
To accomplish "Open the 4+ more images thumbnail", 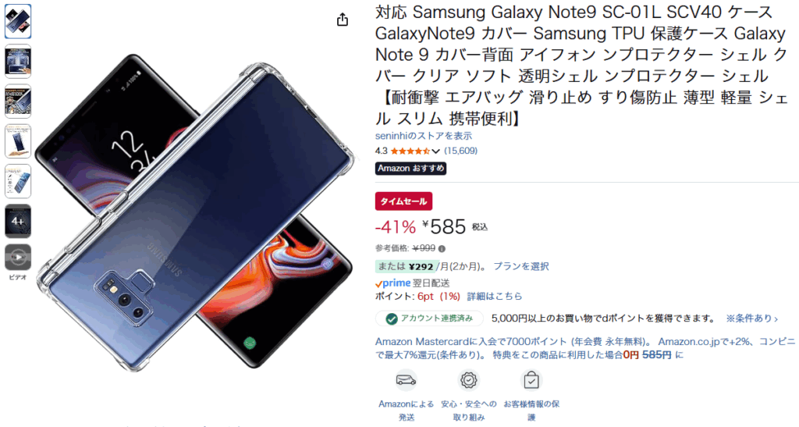I will point(18,221).
